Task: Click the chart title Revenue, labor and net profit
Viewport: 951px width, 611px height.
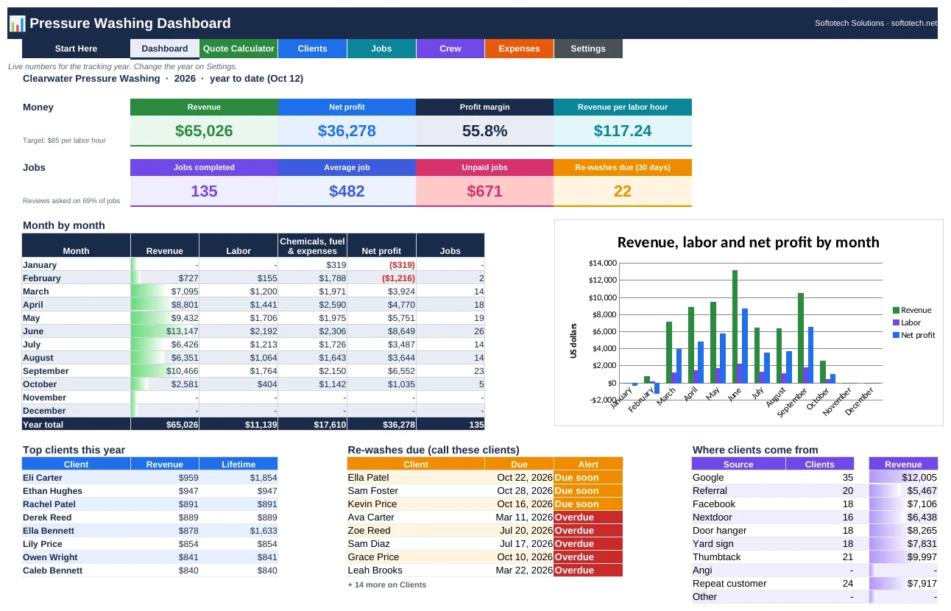Action: click(748, 242)
